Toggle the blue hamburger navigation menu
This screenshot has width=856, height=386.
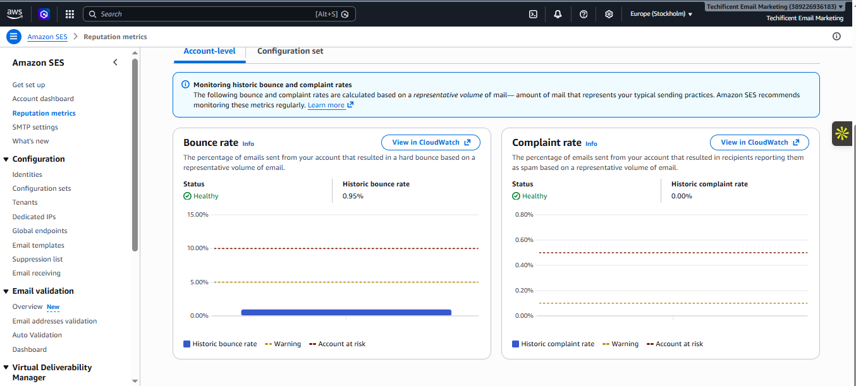click(x=14, y=37)
